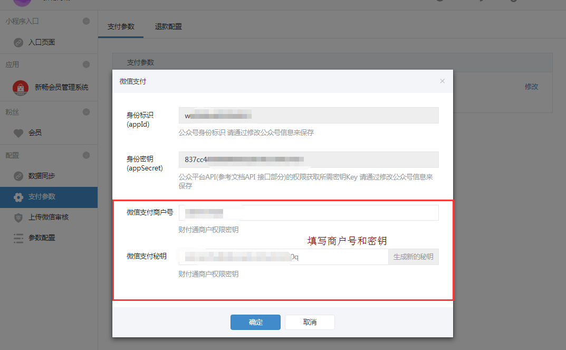Collapse the 应用 section
The image size is (566, 350).
pyautogui.click(x=87, y=64)
